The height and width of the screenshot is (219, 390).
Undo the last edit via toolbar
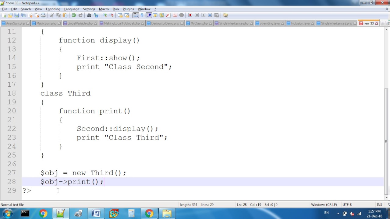click(74, 15)
